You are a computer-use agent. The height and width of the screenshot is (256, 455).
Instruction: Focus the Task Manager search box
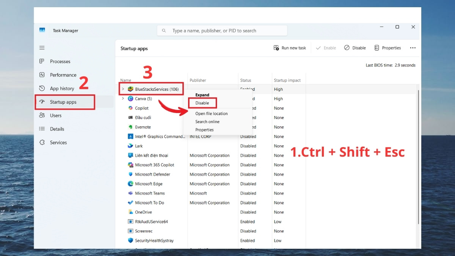(x=222, y=31)
